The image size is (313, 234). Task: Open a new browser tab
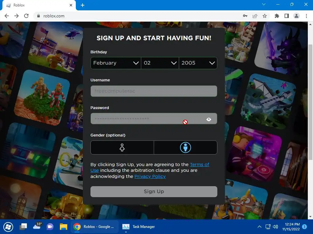point(83,5)
